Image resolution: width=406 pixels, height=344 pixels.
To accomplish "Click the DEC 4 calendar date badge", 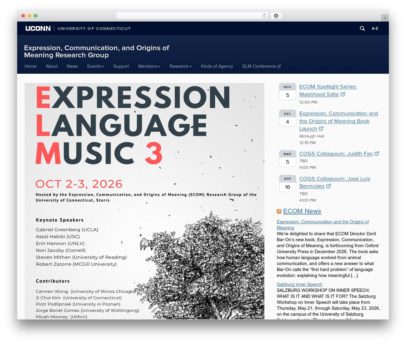I will pyautogui.click(x=287, y=118).
